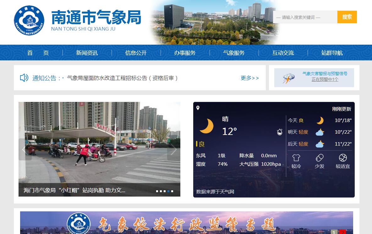Screen dimensions: 372x234
Task: Click the 数据来源于天气网 text
Action: (215, 192)
